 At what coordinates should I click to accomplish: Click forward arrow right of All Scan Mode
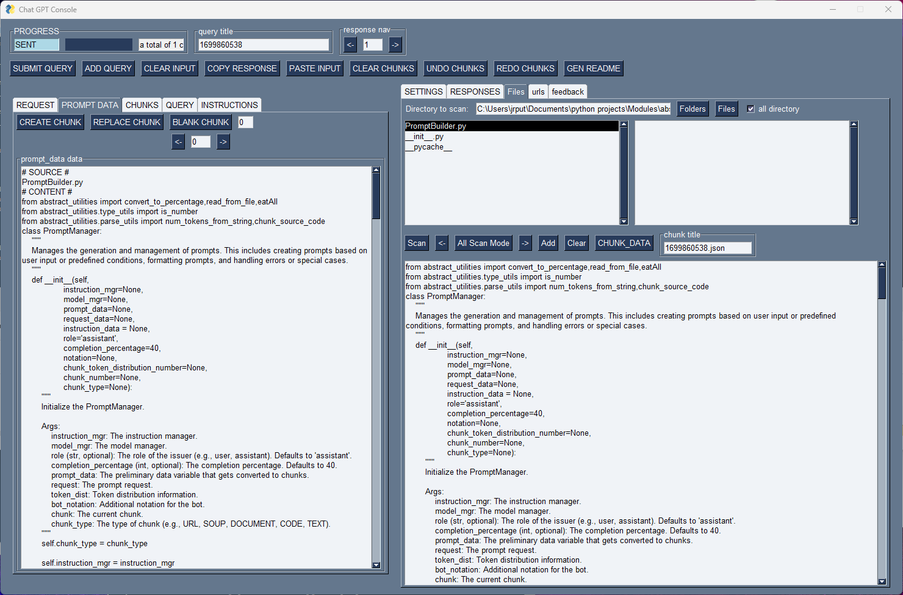pyautogui.click(x=525, y=243)
